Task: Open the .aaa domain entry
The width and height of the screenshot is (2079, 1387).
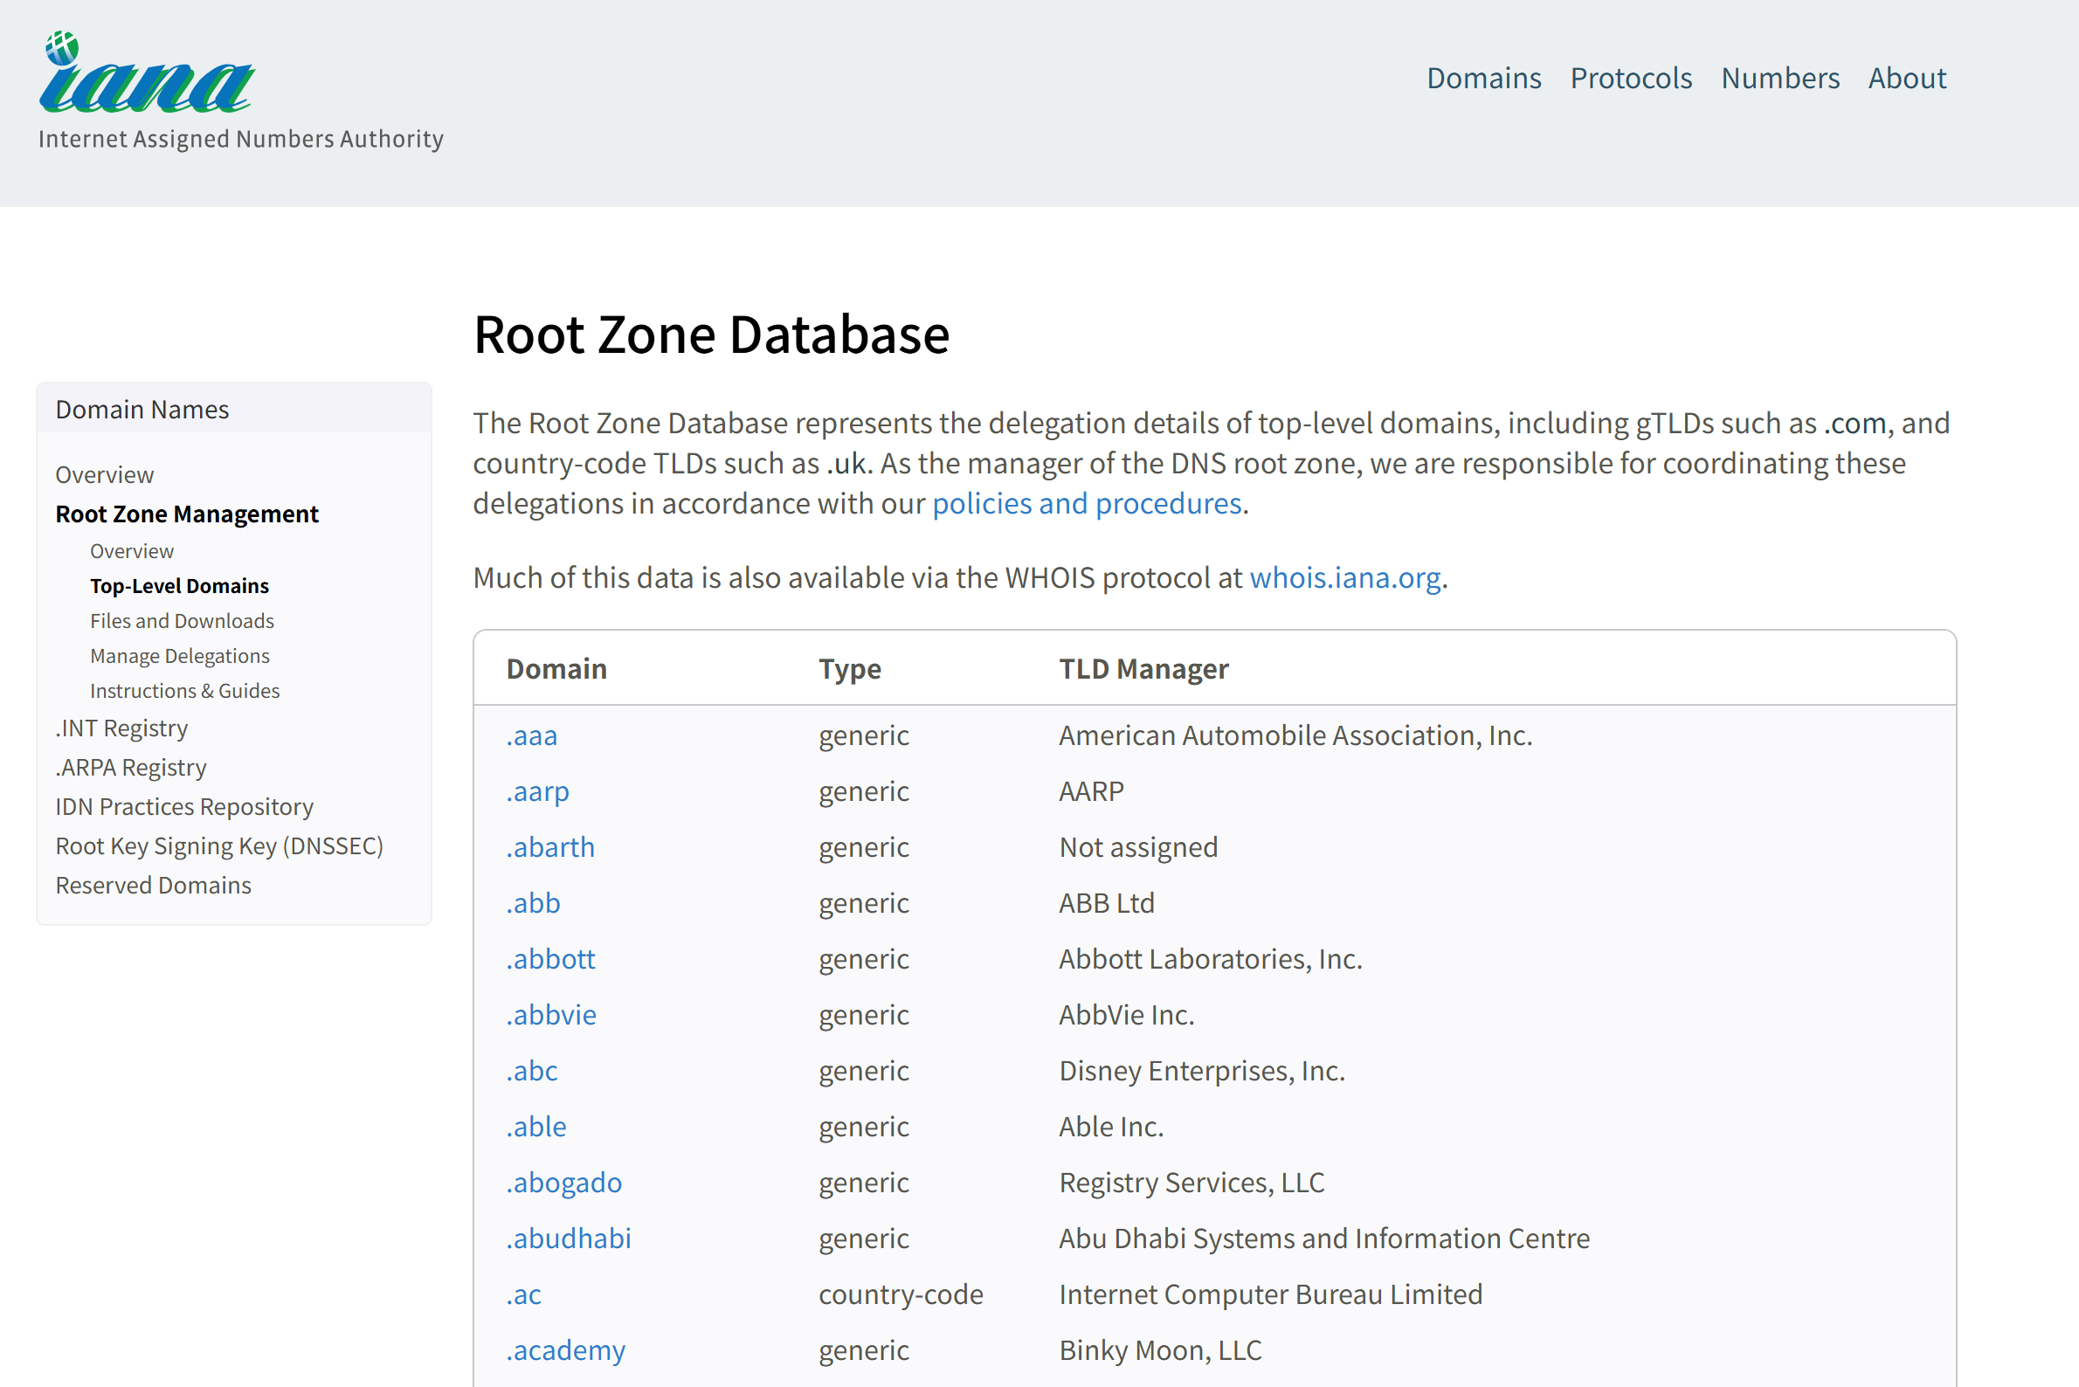Action: point(532,735)
